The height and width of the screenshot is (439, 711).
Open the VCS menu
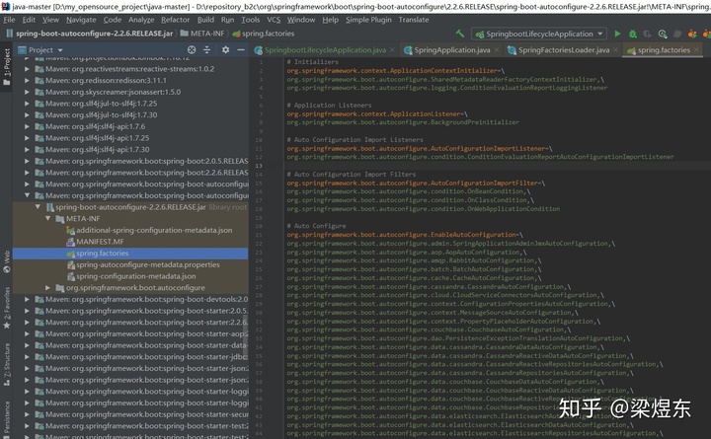(274, 20)
